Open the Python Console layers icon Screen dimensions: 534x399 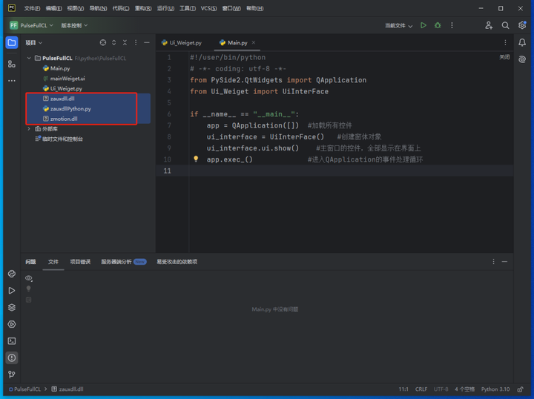point(12,307)
